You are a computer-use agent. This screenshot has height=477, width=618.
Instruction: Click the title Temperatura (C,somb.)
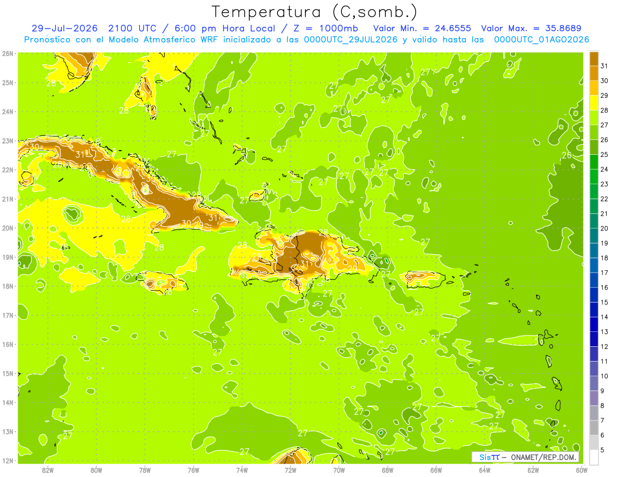(315, 12)
